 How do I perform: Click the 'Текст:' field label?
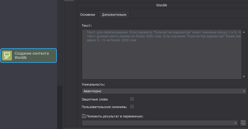[x=87, y=25]
